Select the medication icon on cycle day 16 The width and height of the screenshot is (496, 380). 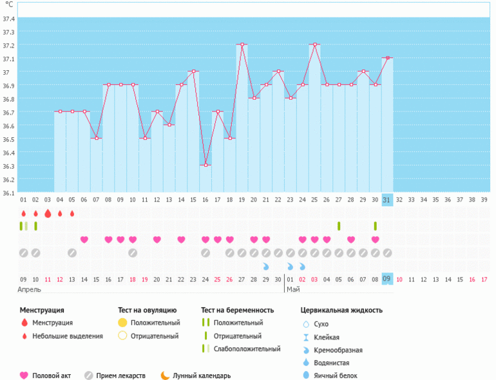point(205,253)
